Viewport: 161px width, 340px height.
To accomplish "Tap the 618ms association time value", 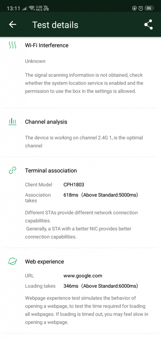I will 71,195.
